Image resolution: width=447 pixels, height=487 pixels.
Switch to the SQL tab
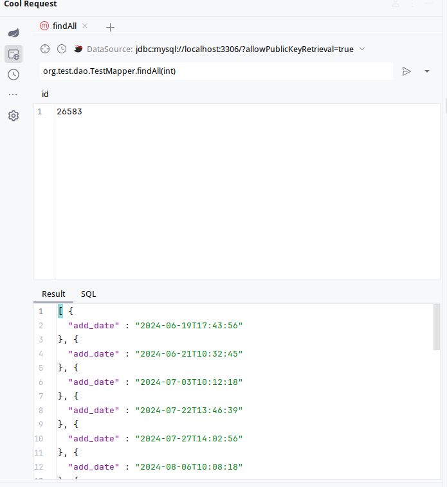coord(88,294)
